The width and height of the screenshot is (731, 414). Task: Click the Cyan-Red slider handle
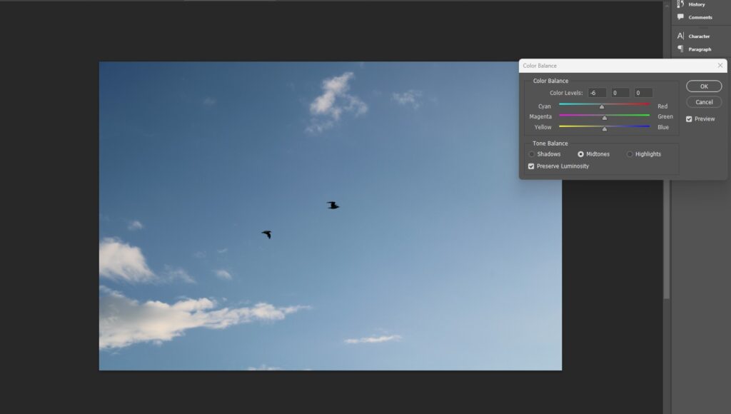[x=602, y=107]
